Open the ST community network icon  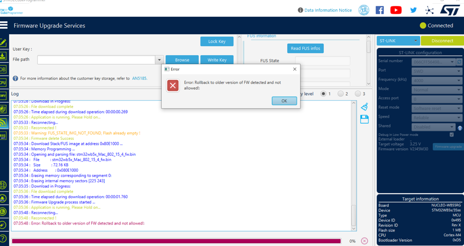pyautogui.click(x=429, y=10)
